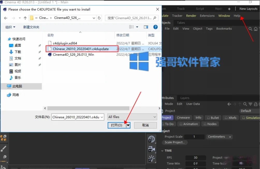Viewport: 260px width, 169px height.
Task: Open Bookmarks menu in Objects manager
Action: point(224,29)
